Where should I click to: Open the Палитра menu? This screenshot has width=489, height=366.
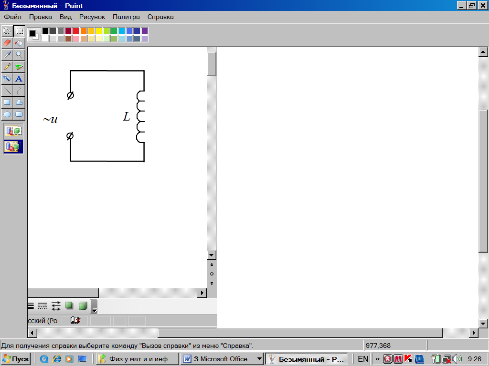[126, 17]
